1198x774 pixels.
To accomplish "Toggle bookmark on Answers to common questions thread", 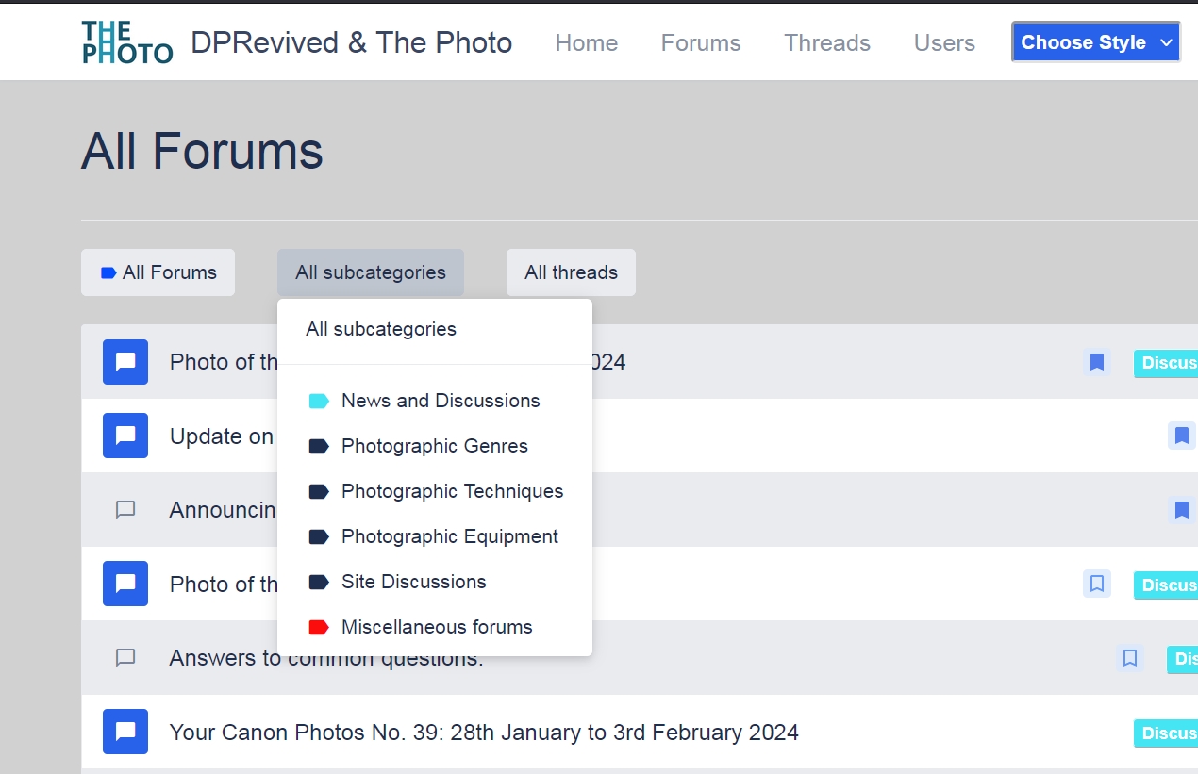I will click(x=1130, y=657).
